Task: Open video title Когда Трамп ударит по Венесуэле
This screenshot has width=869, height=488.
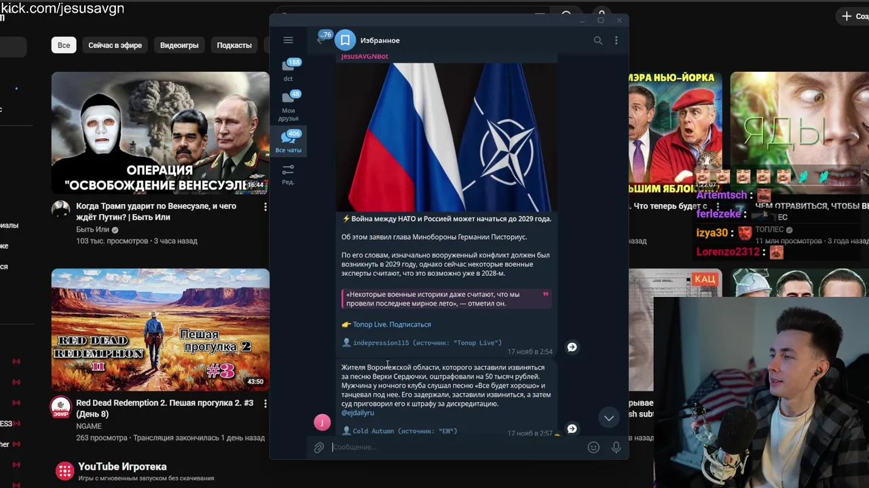Action: 156,211
